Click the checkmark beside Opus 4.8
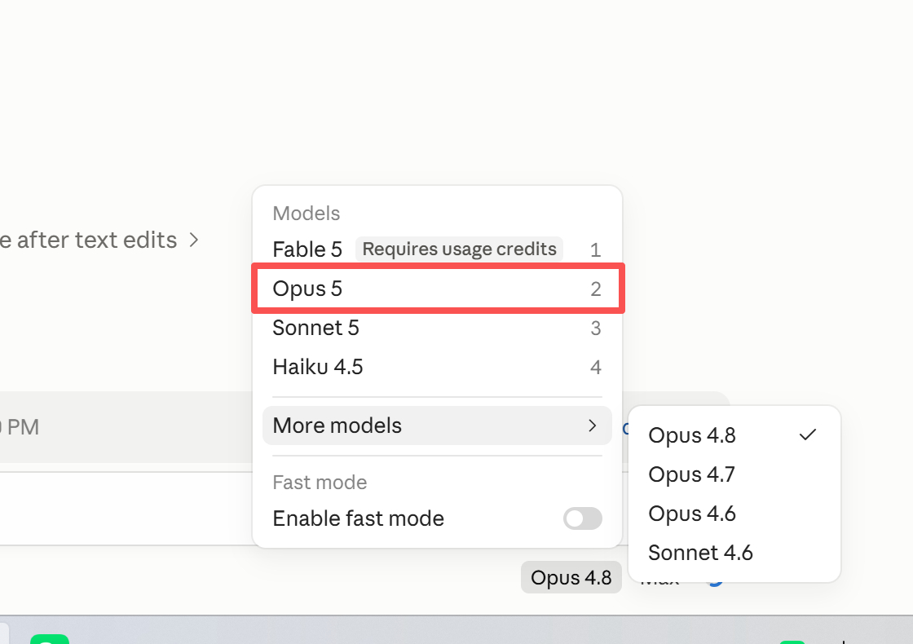Viewport: 913px width, 644px height. pos(808,435)
